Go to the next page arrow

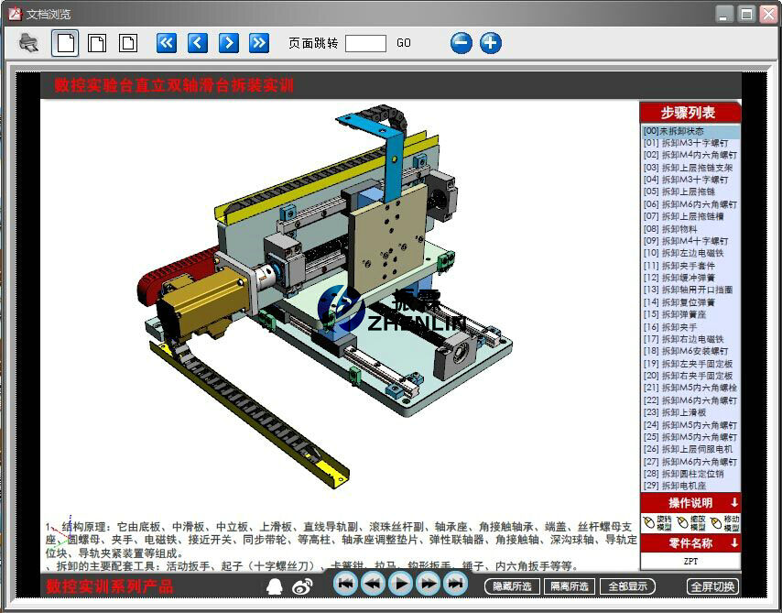tap(229, 42)
